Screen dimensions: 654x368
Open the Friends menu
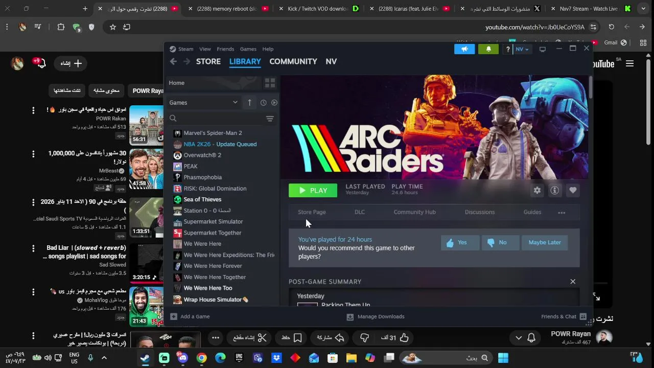point(225,49)
